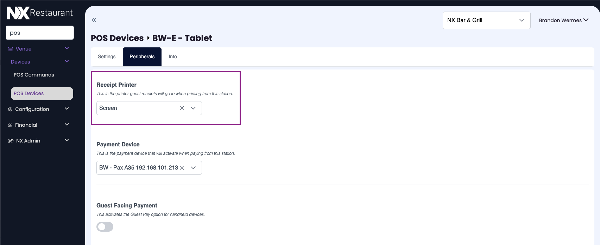Open the Brandon Wermes user menu

click(563, 20)
